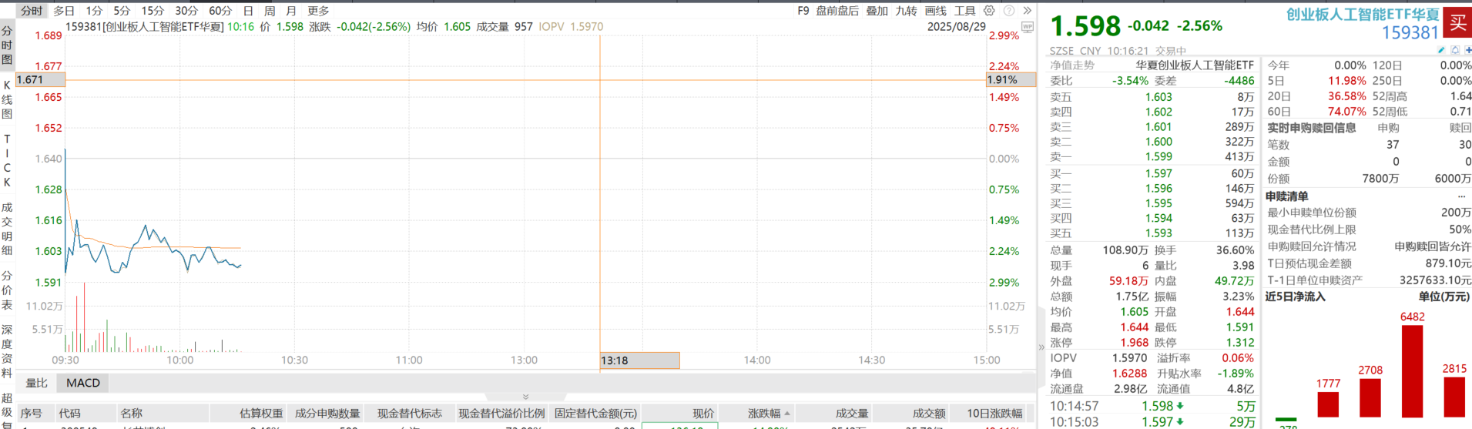The image size is (1472, 429).
Task: Toggle the 九转 indicator
Action: pyautogui.click(x=906, y=11)
